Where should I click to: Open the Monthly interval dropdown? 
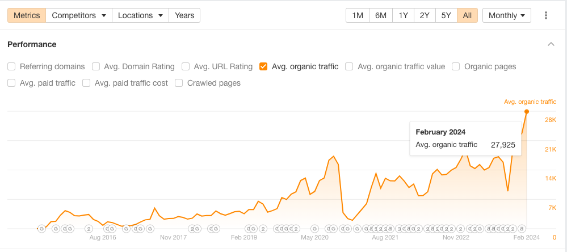tap(506, 15)
